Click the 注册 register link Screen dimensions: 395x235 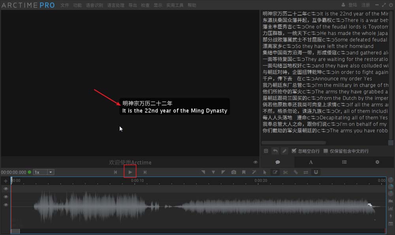point(366,5)
